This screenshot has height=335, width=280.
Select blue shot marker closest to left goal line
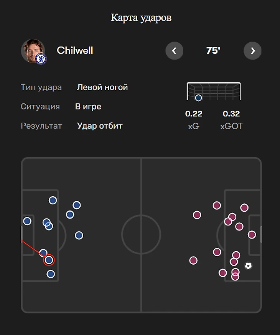click(27, 221)
